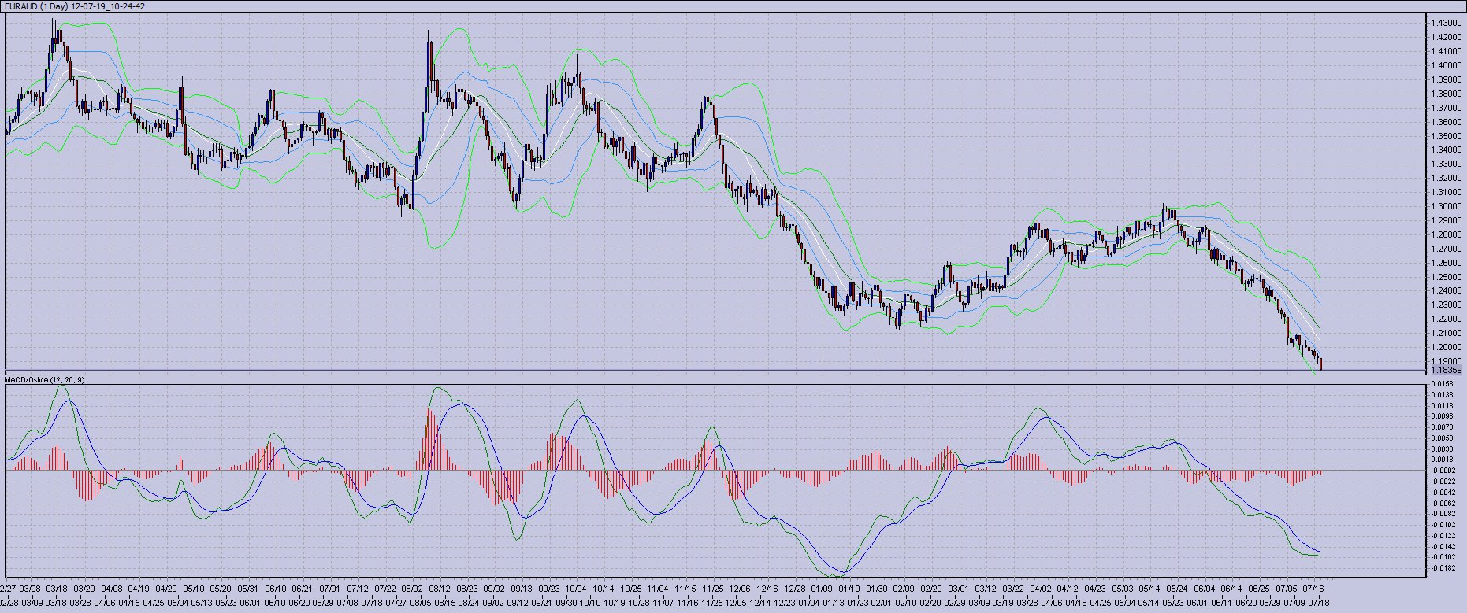1467x613 pixels.
Task: Click the last candlestick at chart's right edge
Action: [1320, 363]
